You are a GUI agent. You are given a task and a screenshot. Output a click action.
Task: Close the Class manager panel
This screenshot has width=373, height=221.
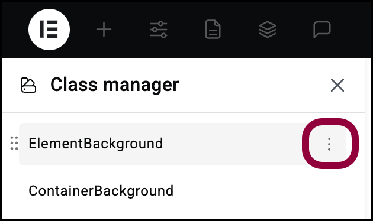tap(337, 85)
